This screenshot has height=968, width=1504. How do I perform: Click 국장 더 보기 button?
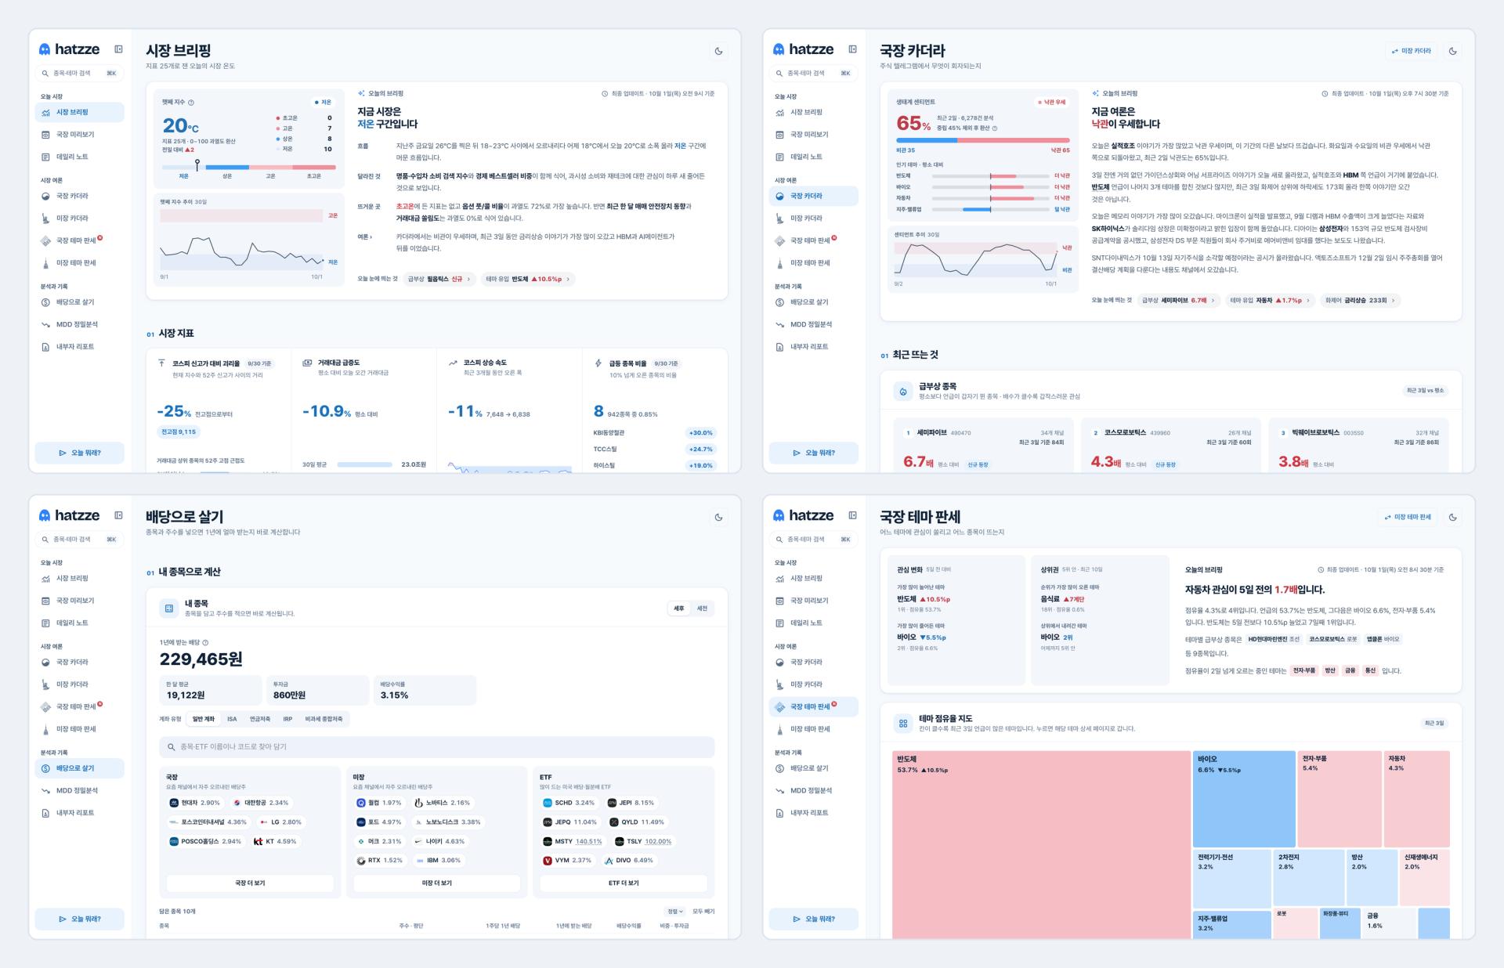pos(250,883)
